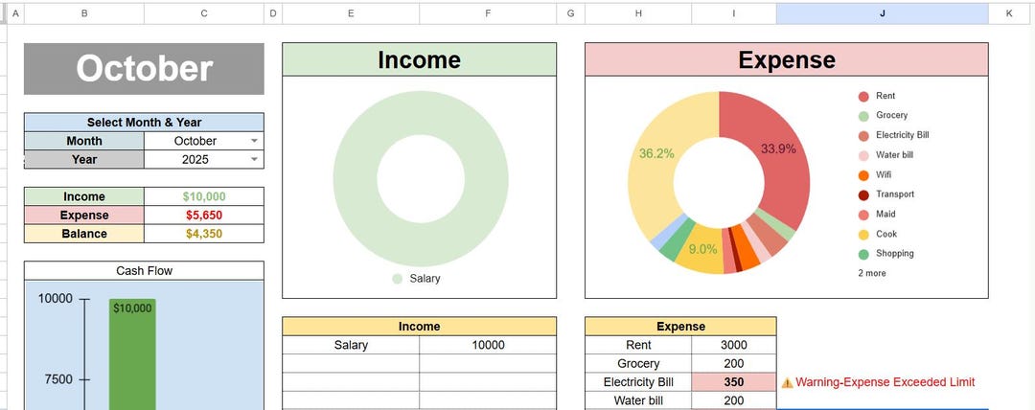Select the Water bill cell in Expense table
This screenshot has width=1035, height=410.
point(638,400)
